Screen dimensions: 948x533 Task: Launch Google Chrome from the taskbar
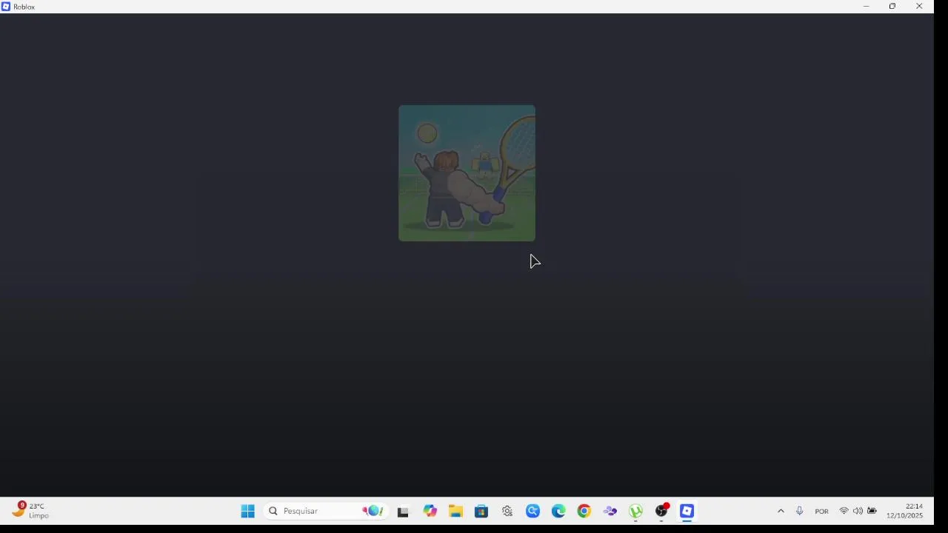coord(584,511)
